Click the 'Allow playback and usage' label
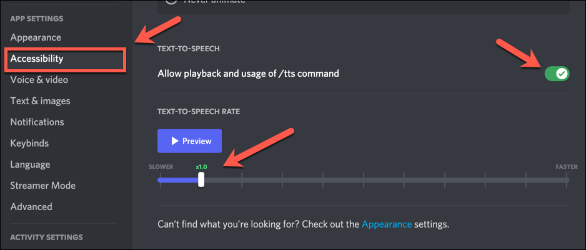This screenshot has height=250, width=586. (248, 74)
